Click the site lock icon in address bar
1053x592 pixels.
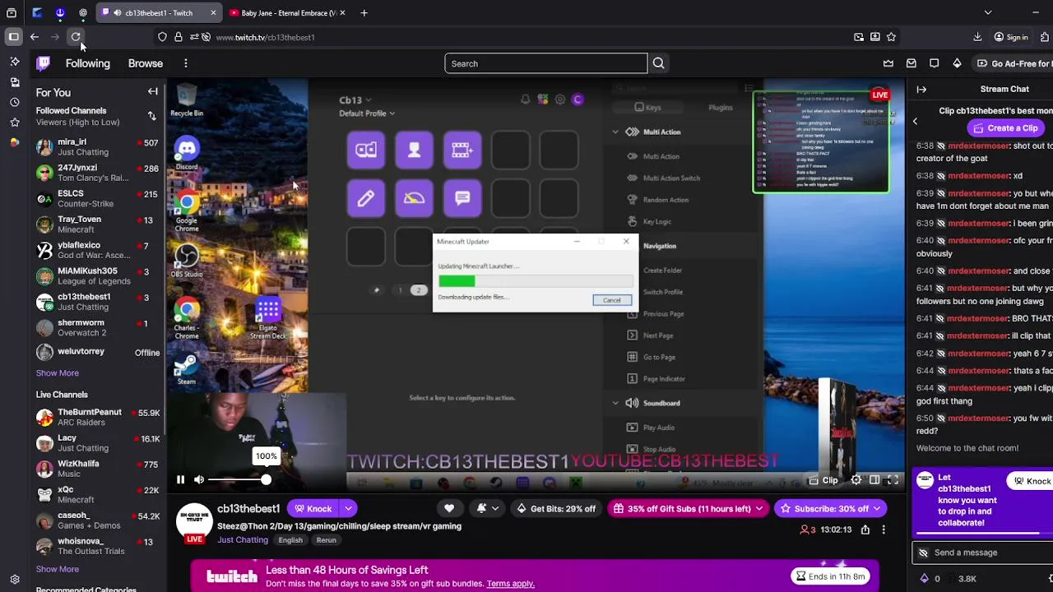[x=178, y=37]
